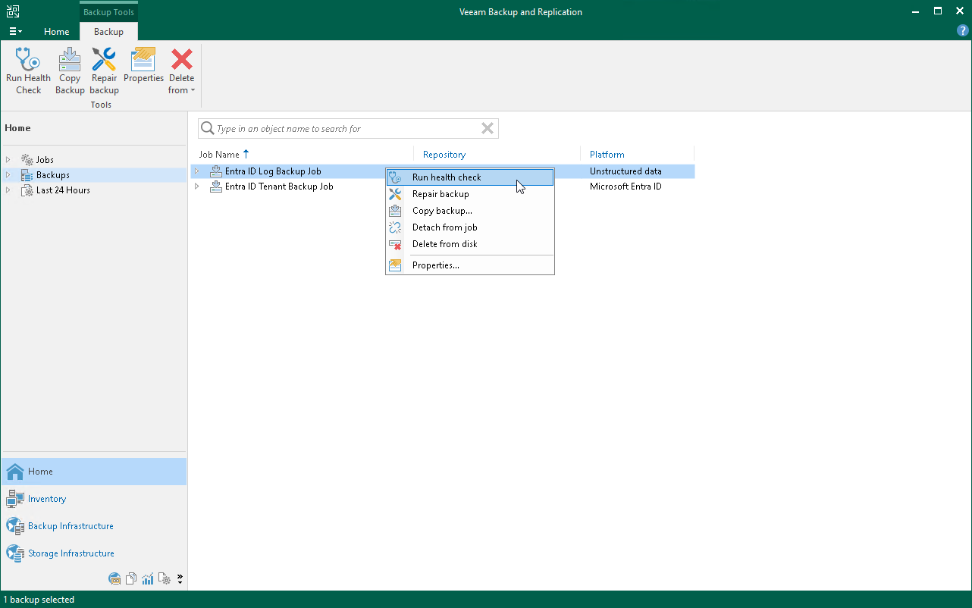Expand the Last 24 Hours tree node
This screenshot has height=608, width=972.
pos(8,190)
